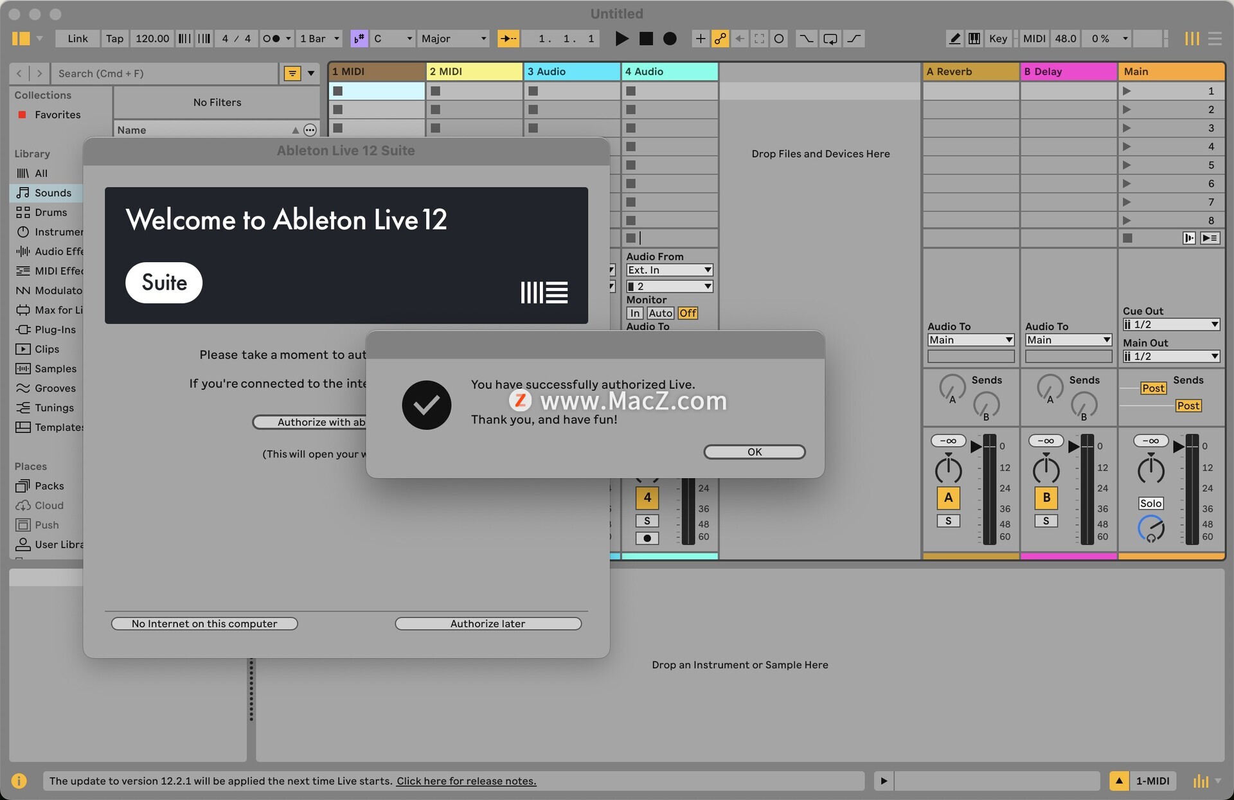Click the Back to Arrangement icon in Main track
Screen dimensions: 1234x800
pos(1189,238)
